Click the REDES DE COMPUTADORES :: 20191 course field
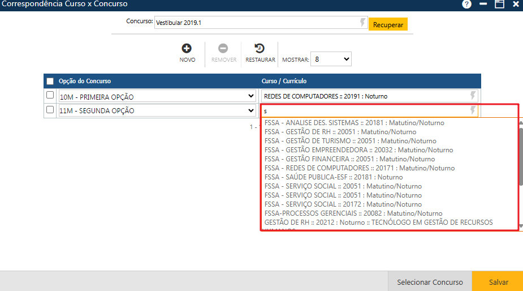The image size is (523, 291). click(370, 96)
